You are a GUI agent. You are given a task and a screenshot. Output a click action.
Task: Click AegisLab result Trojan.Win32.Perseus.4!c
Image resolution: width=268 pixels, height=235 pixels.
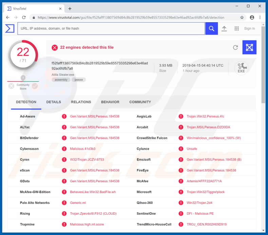205,116
